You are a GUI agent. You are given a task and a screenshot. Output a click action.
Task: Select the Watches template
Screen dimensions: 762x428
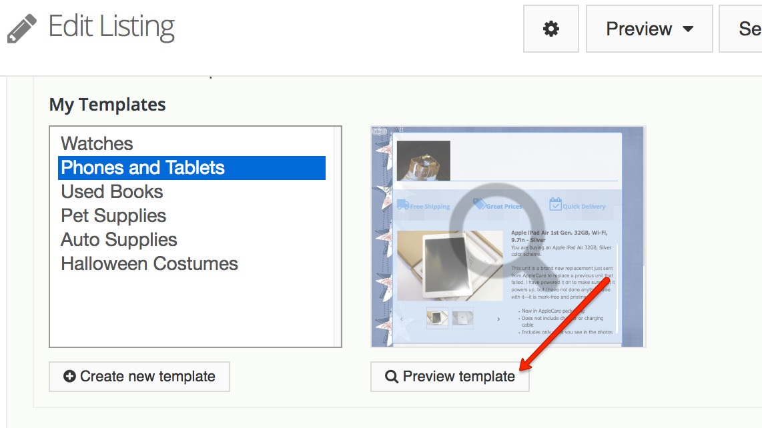point(97,144)
